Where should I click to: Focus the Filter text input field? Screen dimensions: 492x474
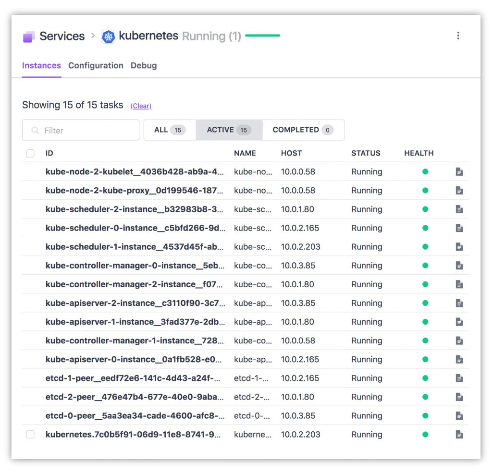81,130
